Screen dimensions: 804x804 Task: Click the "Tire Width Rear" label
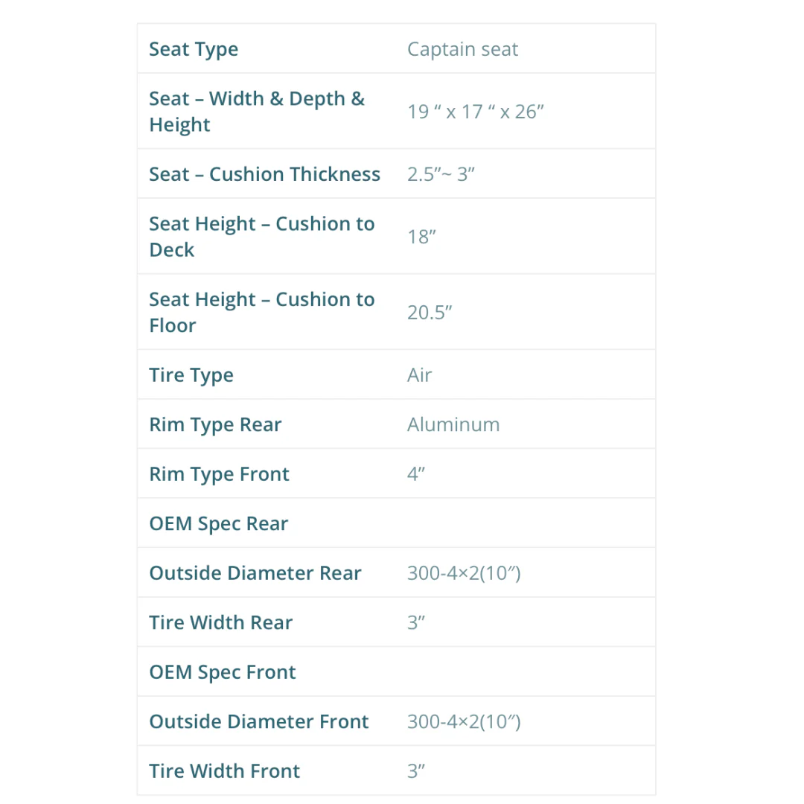[221, 622]
